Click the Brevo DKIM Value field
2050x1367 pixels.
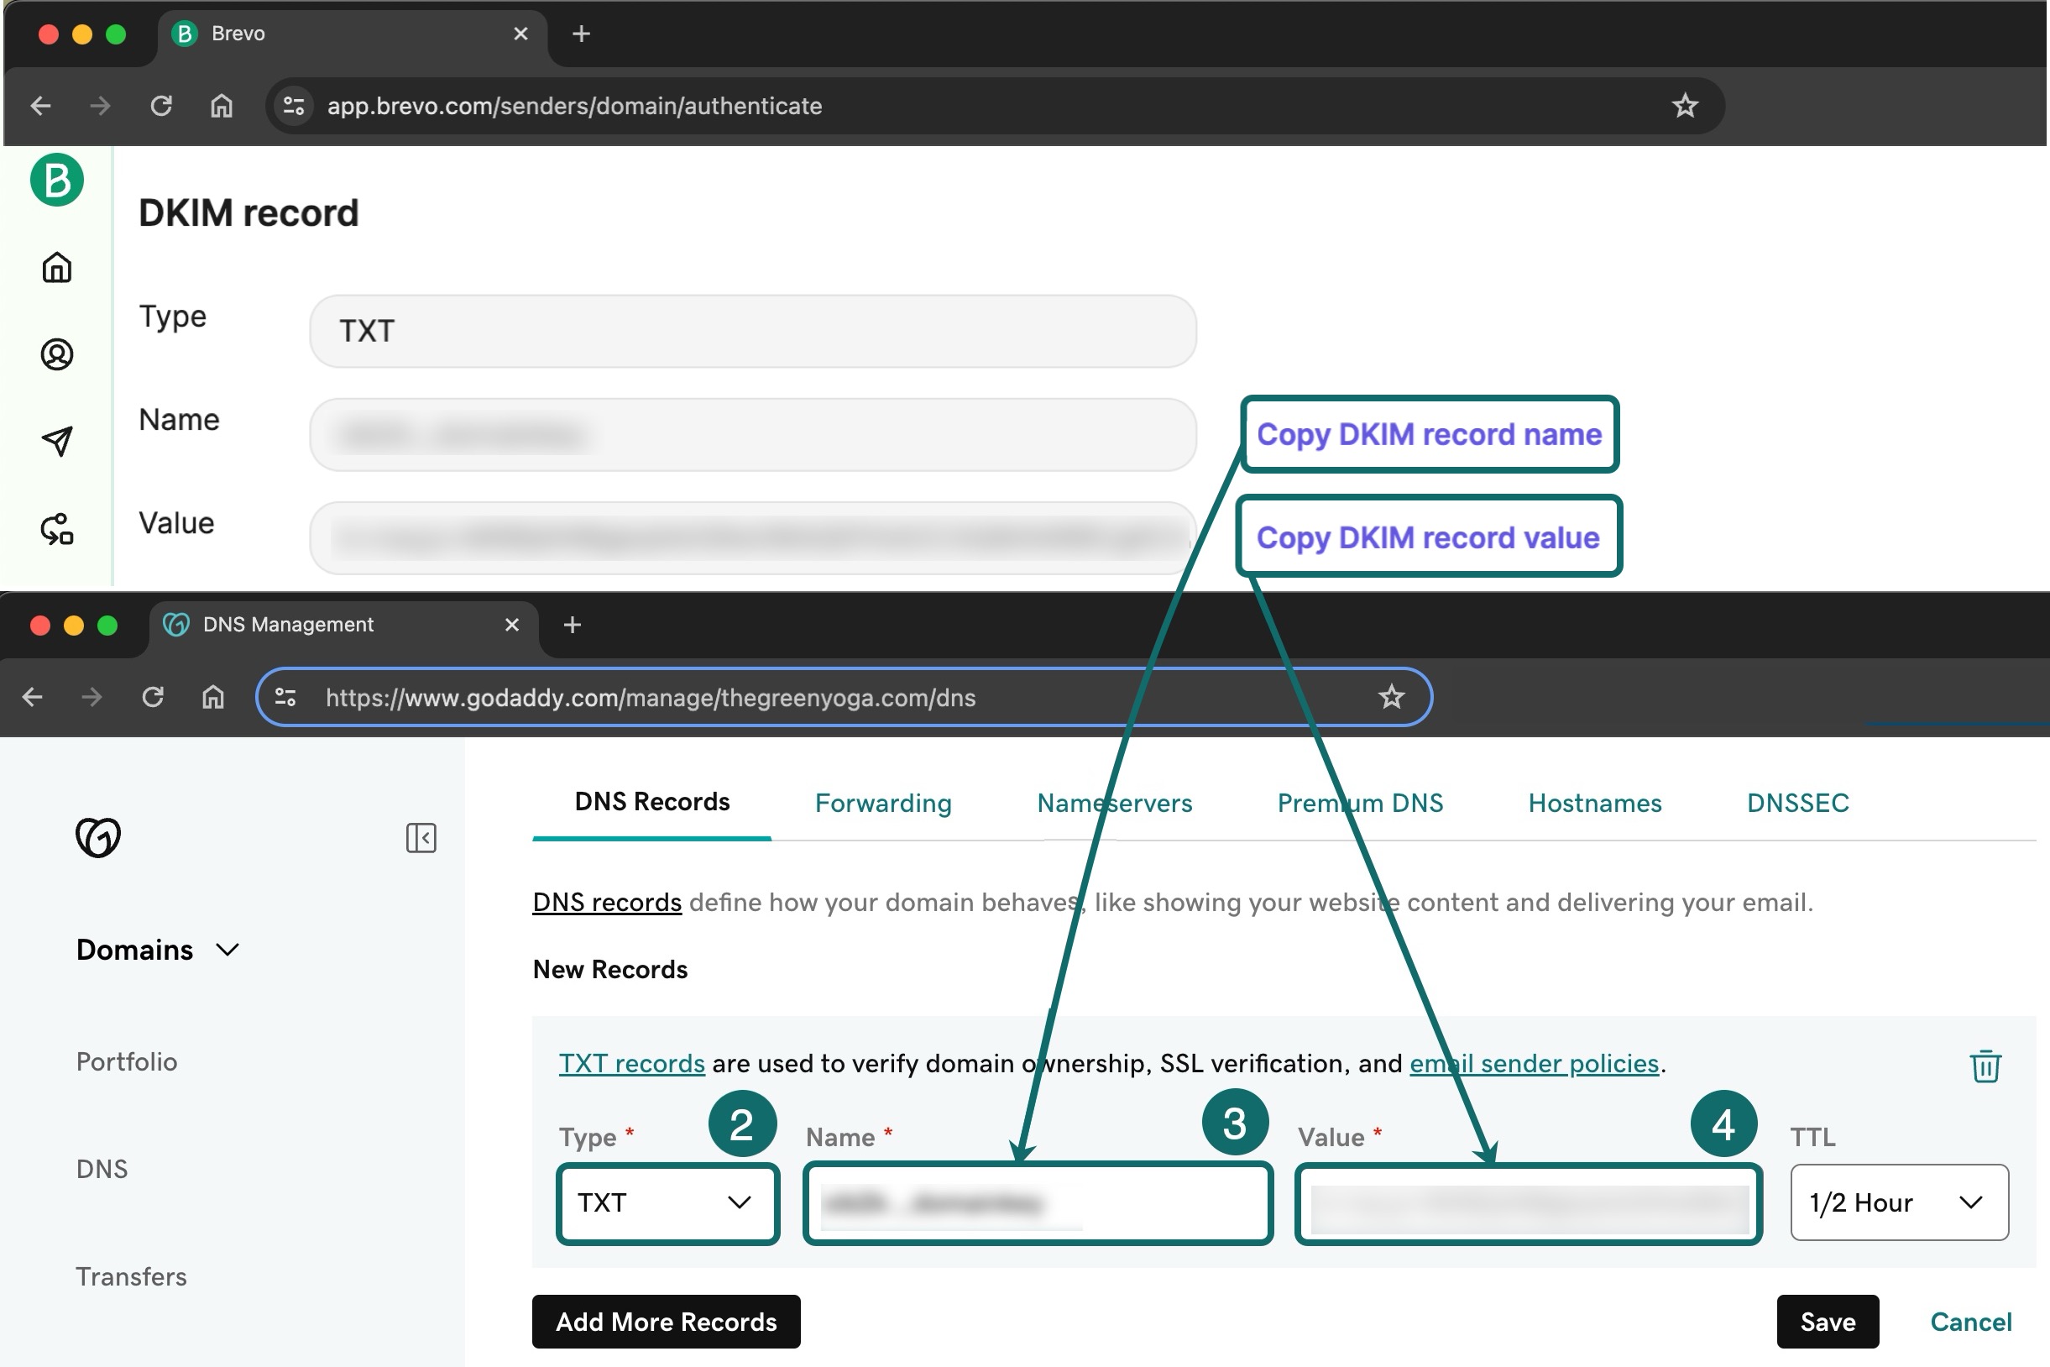click(x=752, y=538)
